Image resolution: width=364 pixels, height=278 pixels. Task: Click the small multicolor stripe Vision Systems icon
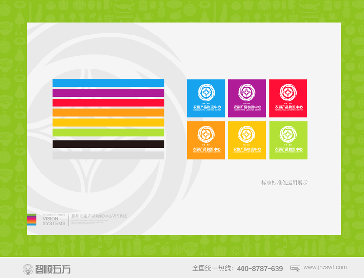(x=32, y=220)
